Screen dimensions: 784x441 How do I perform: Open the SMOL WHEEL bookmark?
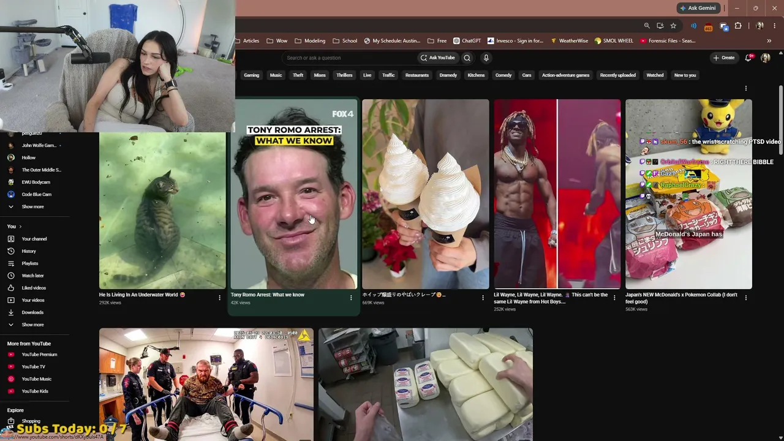coord(614,41)
